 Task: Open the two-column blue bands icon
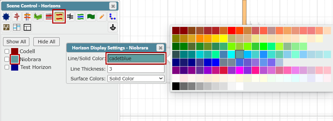(17, 27)
